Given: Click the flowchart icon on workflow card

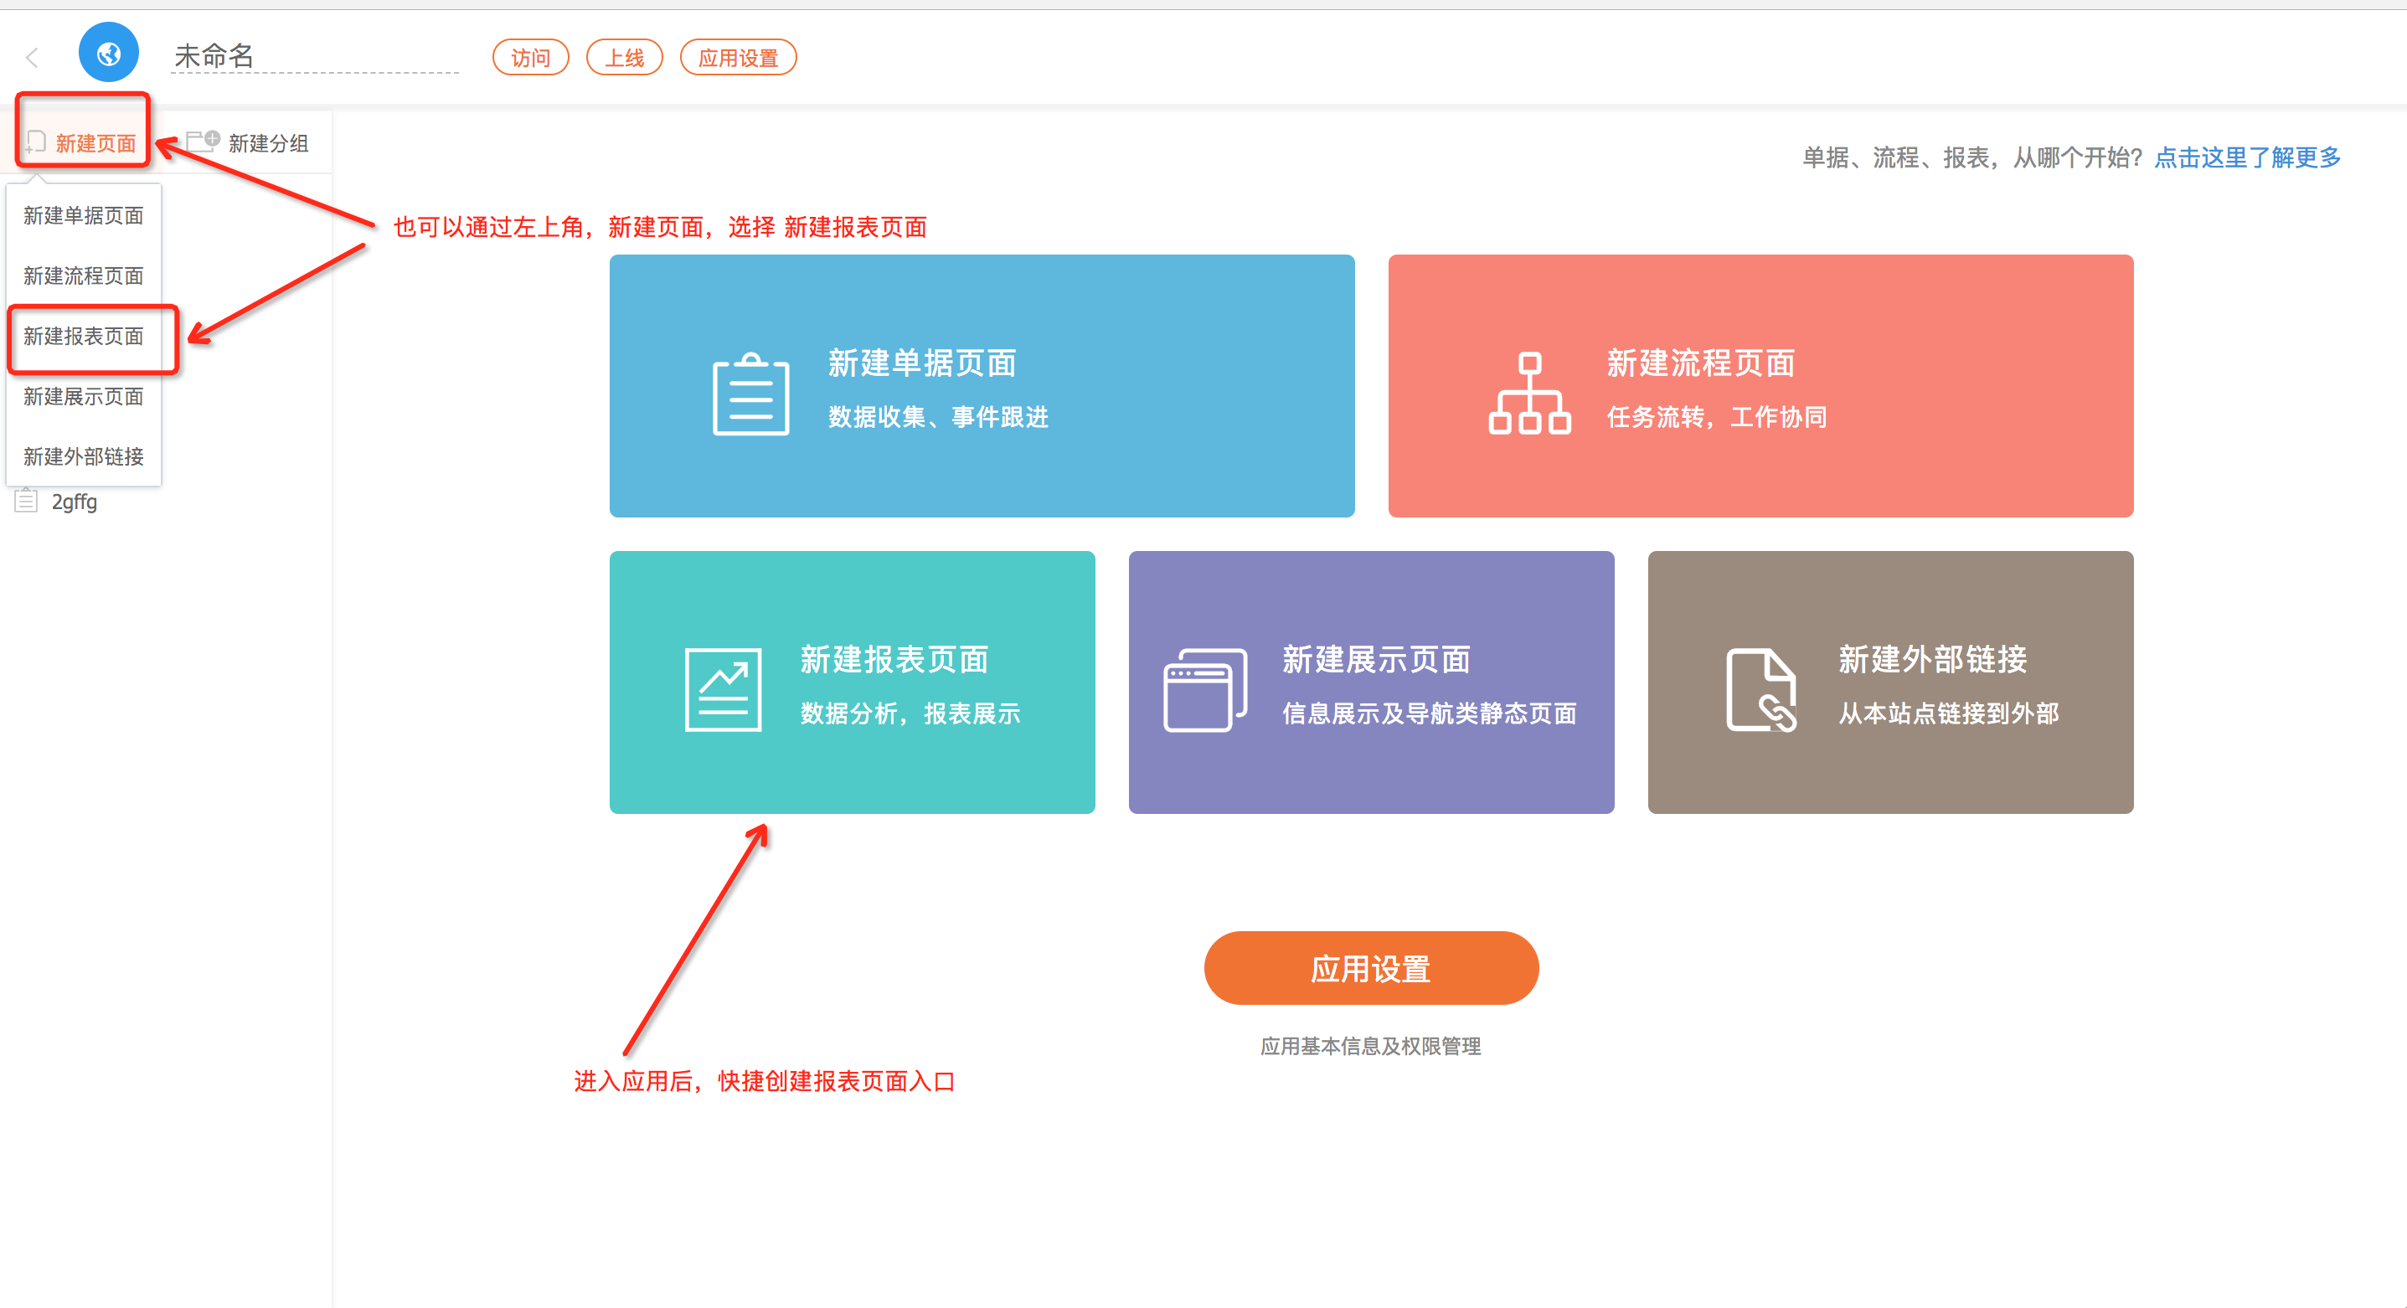Looking at the screenshot, I should [1528, 394].
